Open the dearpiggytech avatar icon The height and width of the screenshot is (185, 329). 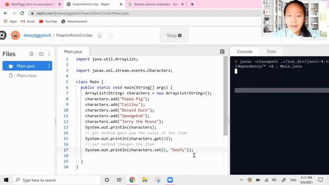point(15,35)
